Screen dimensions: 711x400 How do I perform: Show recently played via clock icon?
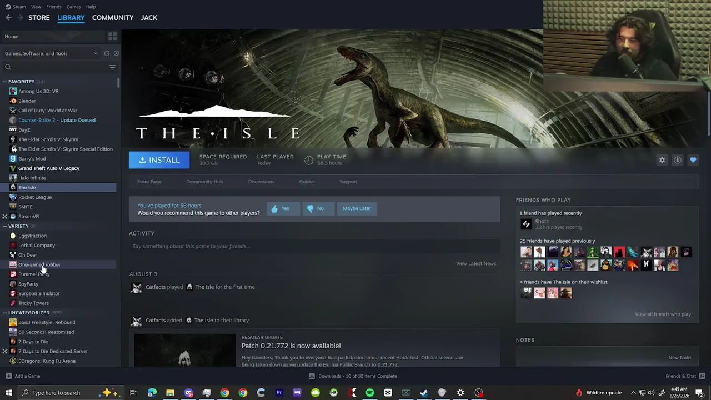(107, 53)
